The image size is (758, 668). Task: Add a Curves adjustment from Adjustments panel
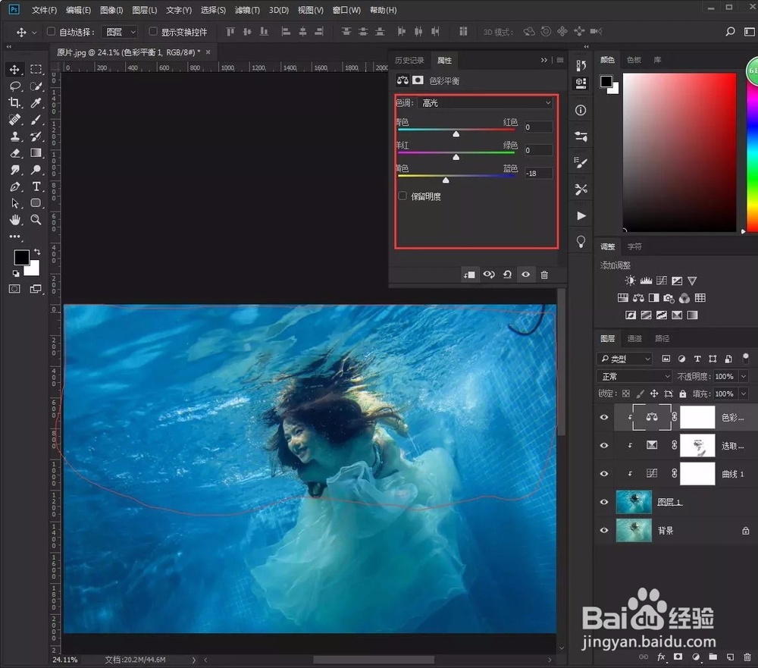661,281
